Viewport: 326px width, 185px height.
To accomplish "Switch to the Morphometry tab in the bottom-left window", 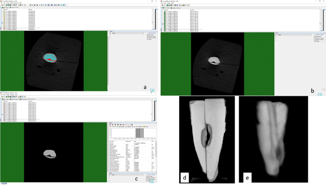I will pos(33,99).
